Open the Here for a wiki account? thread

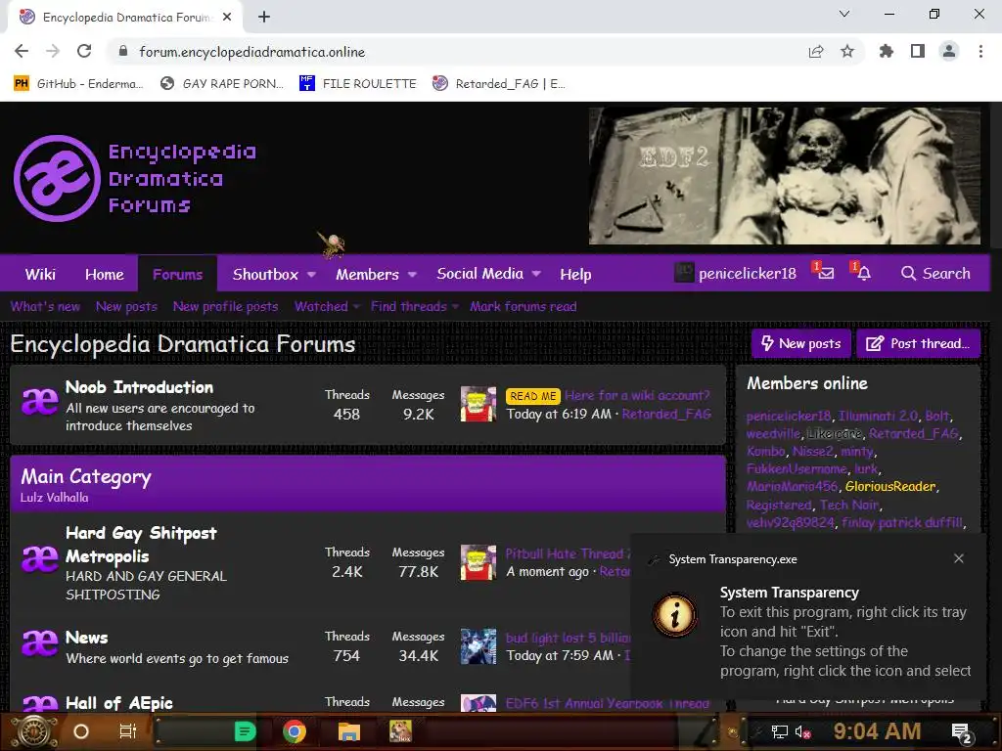[x=636, y=395]
